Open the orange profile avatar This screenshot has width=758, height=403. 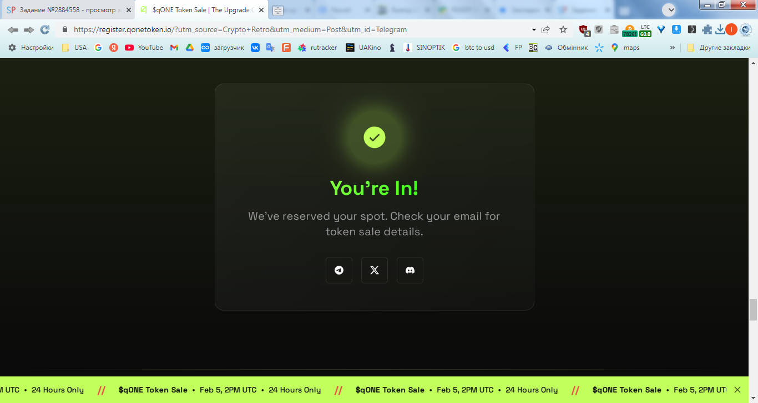[731, 30]
